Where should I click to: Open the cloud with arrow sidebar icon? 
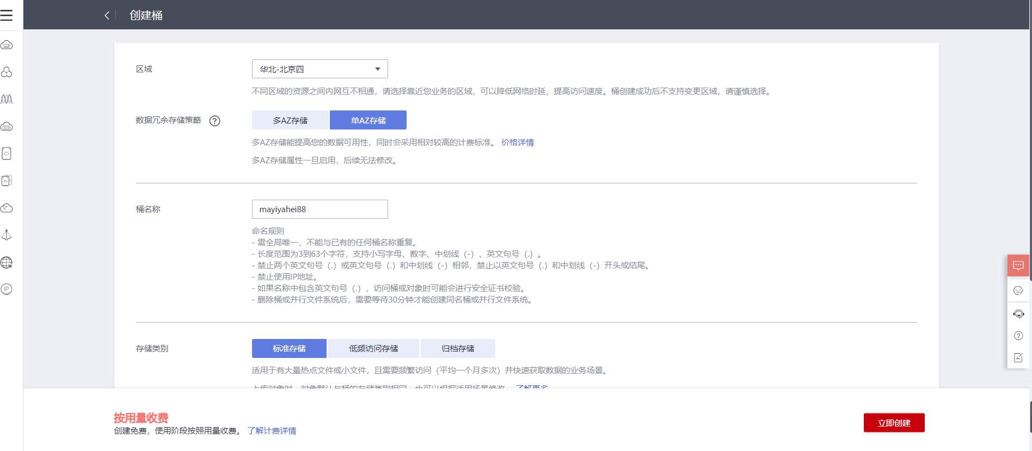(x=7, y=208)
